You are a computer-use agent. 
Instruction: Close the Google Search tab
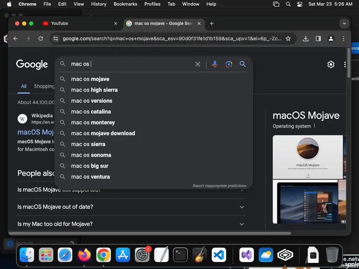click(199, 23)
